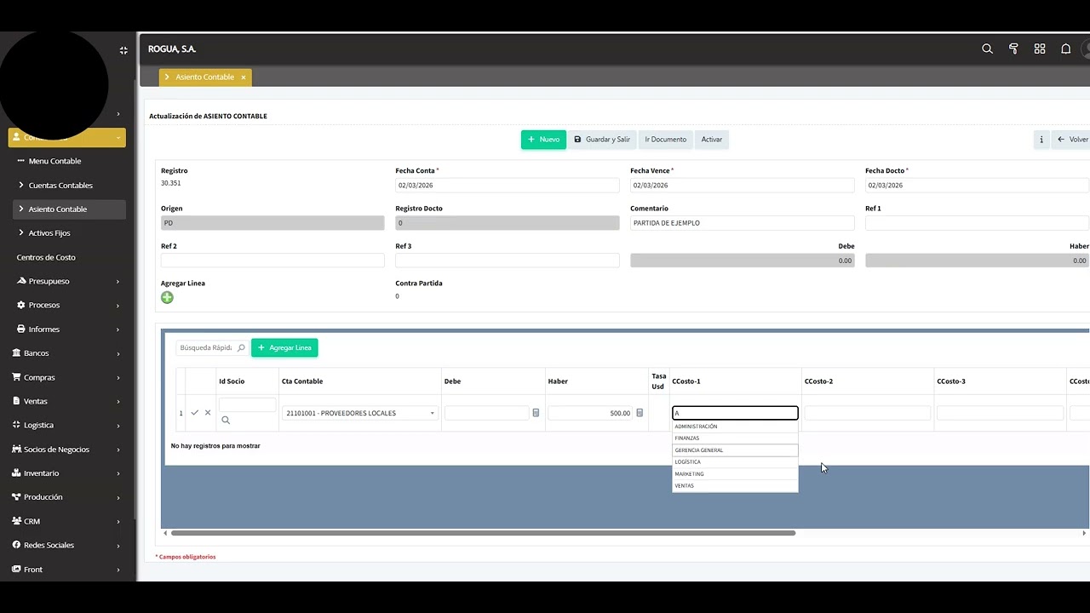This screenshot has height=613, width=1090.
Task: Expand Ventas menu in sidebar
Action: pos(67,401)
